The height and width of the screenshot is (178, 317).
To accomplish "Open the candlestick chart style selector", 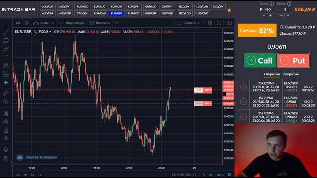I will point(26,23).
